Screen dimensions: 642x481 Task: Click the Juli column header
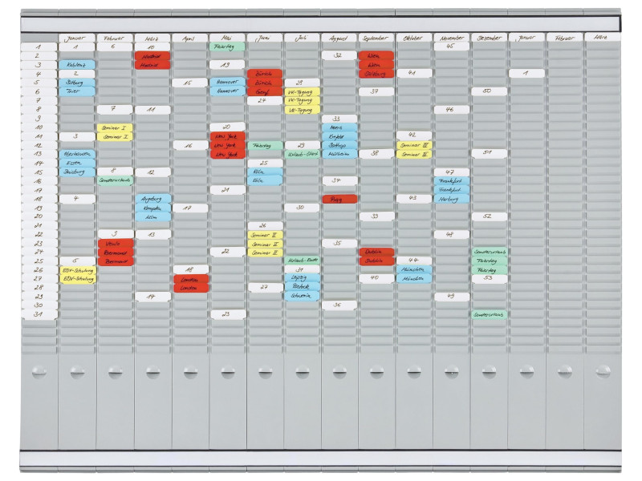coord(302,38)
